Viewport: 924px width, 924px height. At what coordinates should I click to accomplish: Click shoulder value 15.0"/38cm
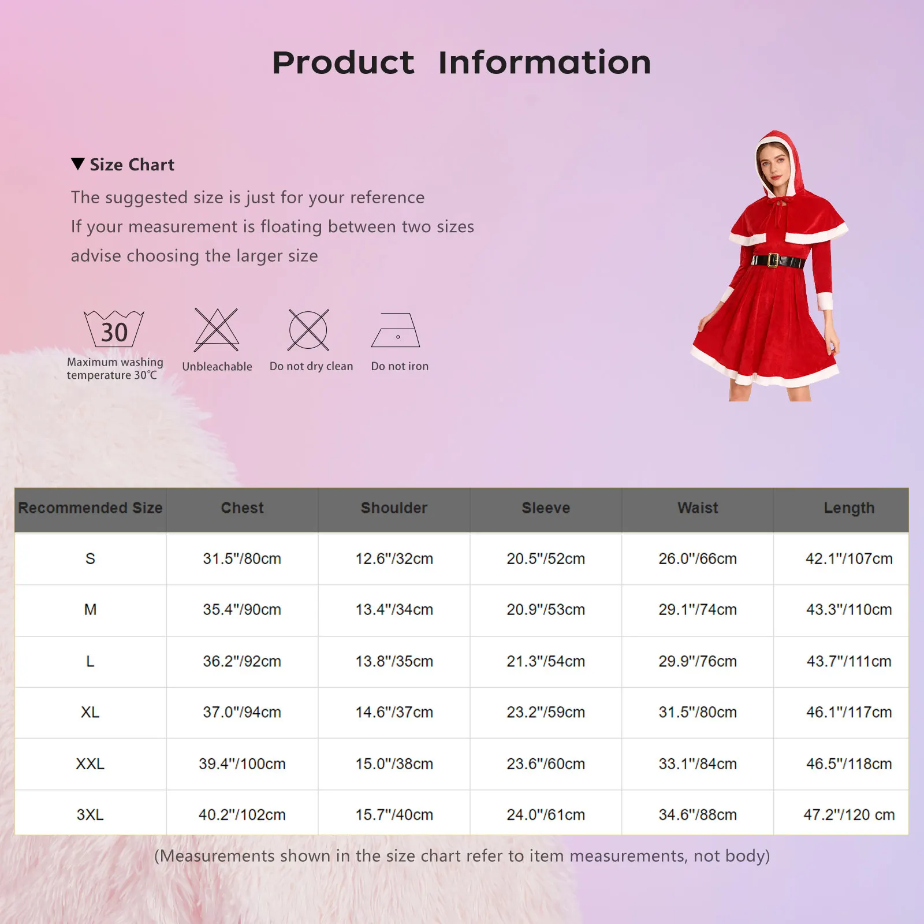[x=394, y=763]
